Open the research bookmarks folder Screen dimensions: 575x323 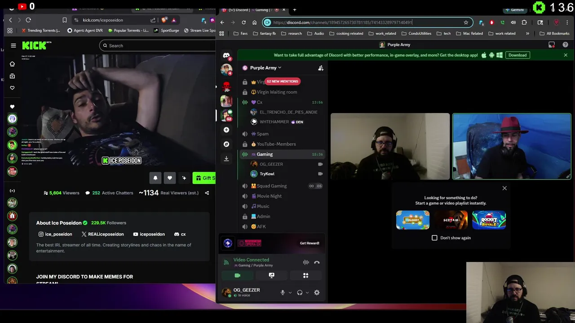[x=292, y=33]
